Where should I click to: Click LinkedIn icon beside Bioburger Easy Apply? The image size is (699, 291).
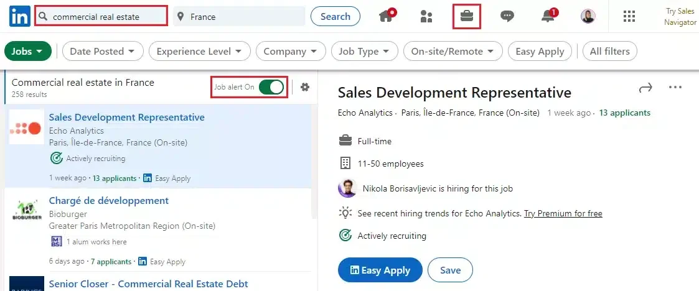click(143, 261)
